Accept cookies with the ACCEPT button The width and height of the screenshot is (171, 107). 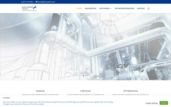click(x=164, y=103)
